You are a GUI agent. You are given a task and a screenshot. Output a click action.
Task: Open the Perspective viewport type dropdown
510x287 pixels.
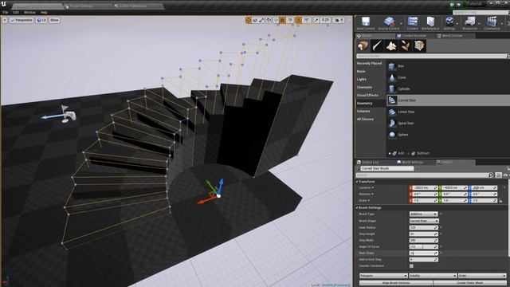pos(22,20)
